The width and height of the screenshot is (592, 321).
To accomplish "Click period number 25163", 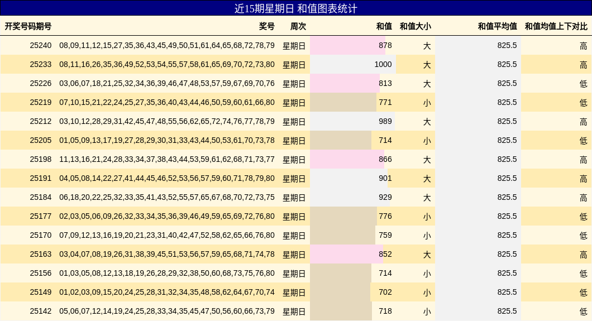I will click(41, 254).
